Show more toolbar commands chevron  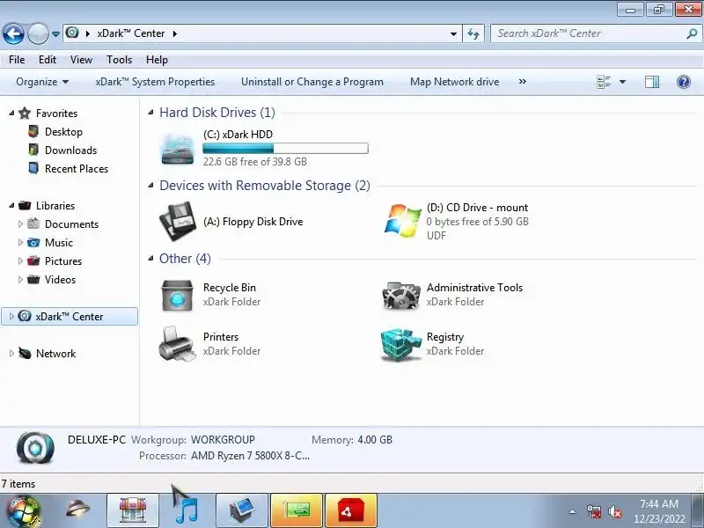tap(522, 82)
